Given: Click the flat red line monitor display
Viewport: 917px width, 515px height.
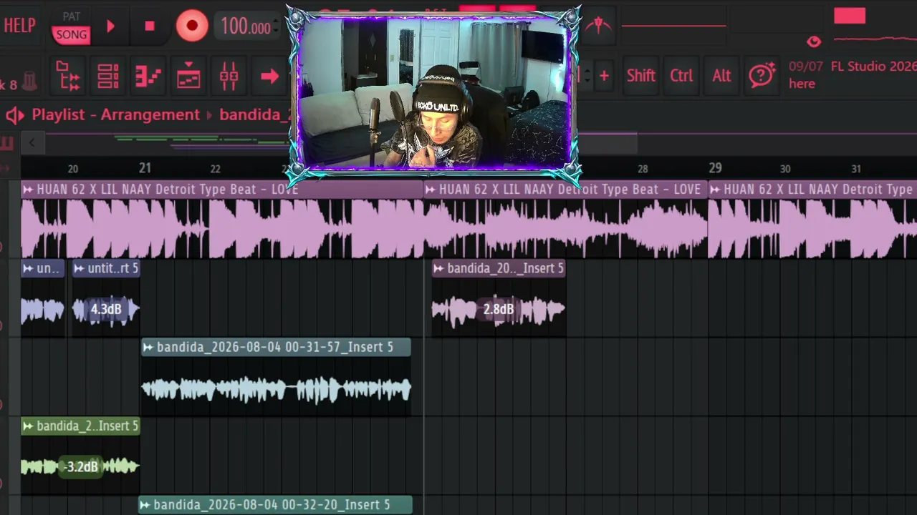Looking at the screenshot, I should (x=673, y=26).
